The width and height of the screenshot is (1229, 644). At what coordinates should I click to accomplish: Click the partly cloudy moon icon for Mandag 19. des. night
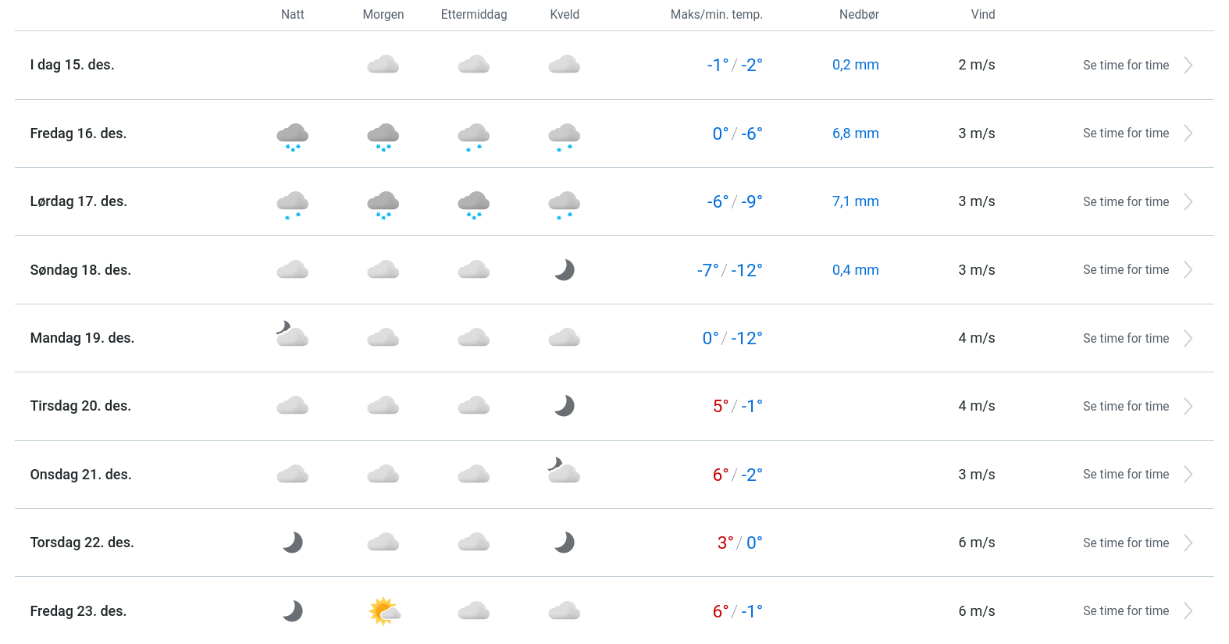[x=293, y=334]
